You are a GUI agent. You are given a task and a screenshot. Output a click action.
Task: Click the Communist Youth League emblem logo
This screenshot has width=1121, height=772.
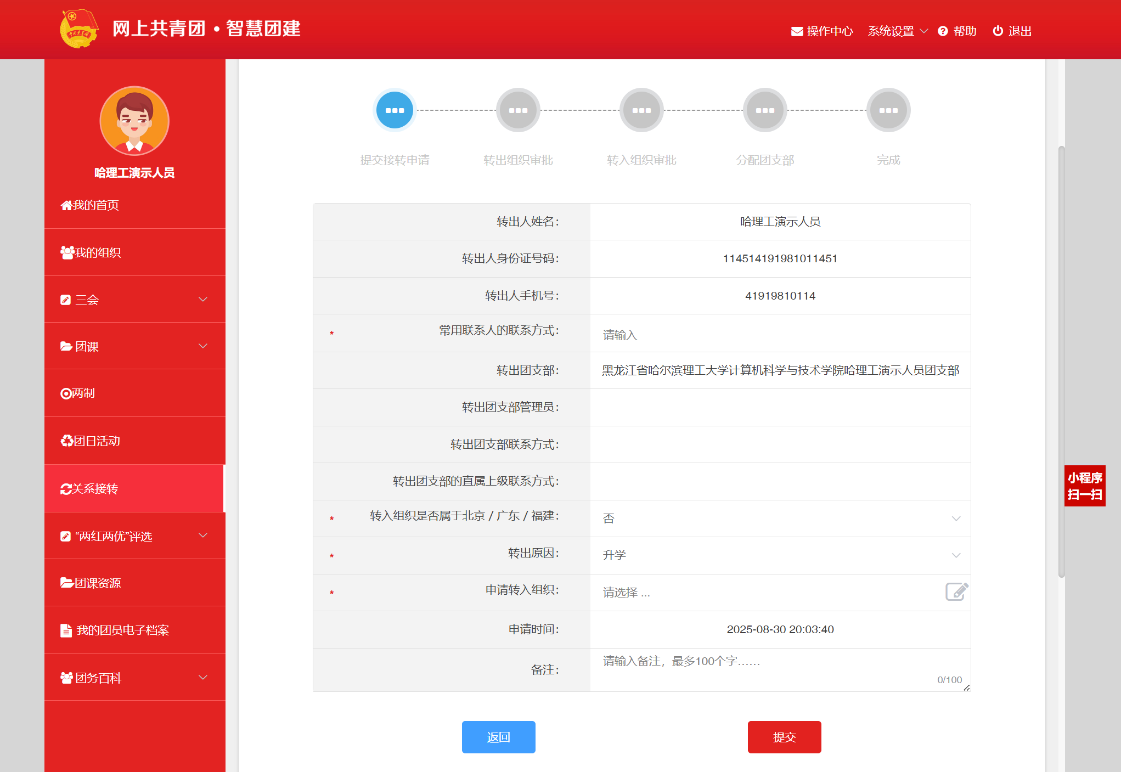(79, 29)
